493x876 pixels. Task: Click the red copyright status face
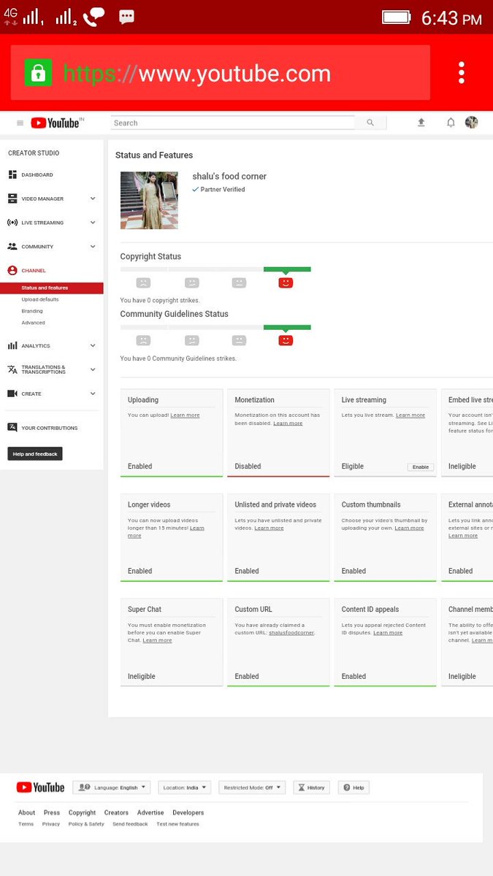pyautogui.click(x=286, y=283)
